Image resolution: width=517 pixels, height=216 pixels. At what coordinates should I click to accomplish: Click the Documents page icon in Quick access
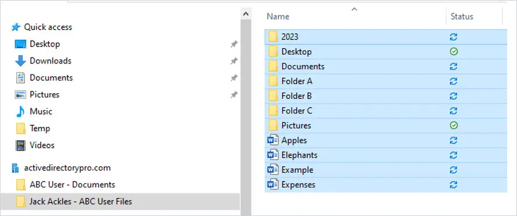point(20,77)
